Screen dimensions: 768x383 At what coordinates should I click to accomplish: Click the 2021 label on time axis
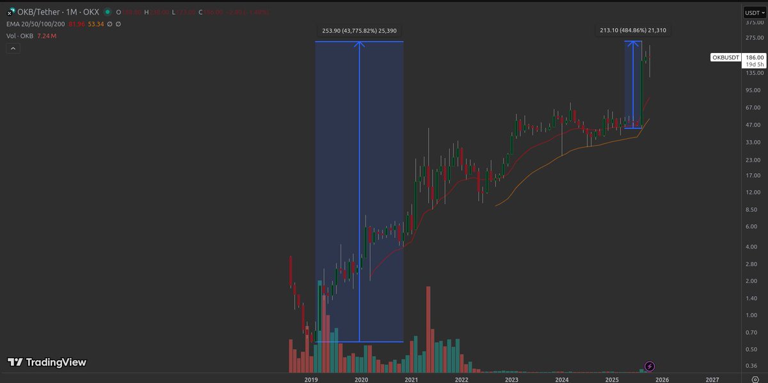coord(412,380)
